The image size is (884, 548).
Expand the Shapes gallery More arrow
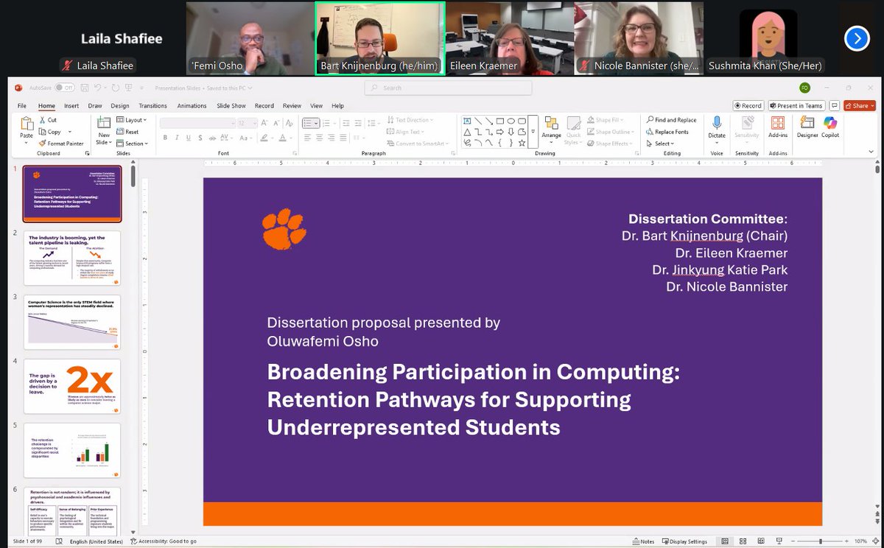point(533,132)
